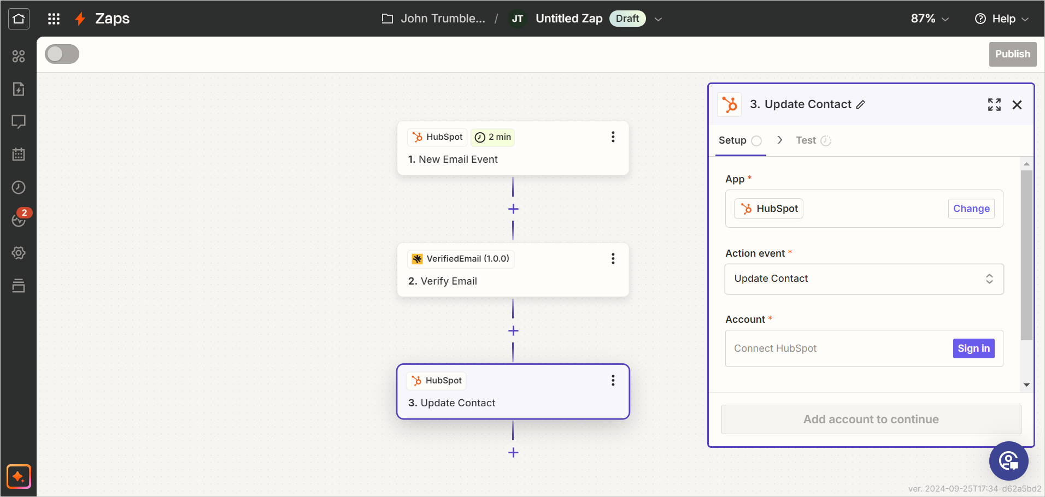Open the sidebar components grid icon
The width and height of the screenshot is (1045, 497).
click(x=19, y=56)
